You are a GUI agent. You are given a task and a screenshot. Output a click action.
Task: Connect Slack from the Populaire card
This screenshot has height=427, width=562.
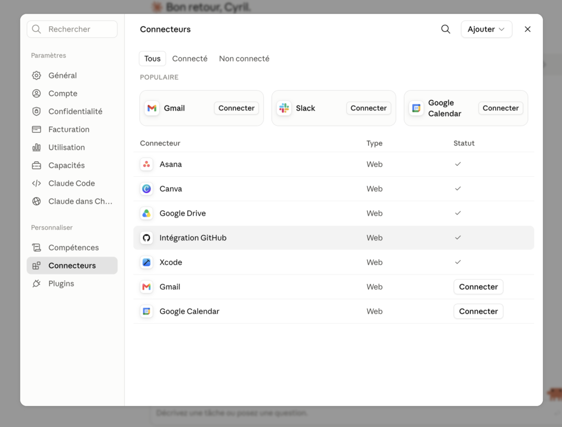tap(368, 108)
